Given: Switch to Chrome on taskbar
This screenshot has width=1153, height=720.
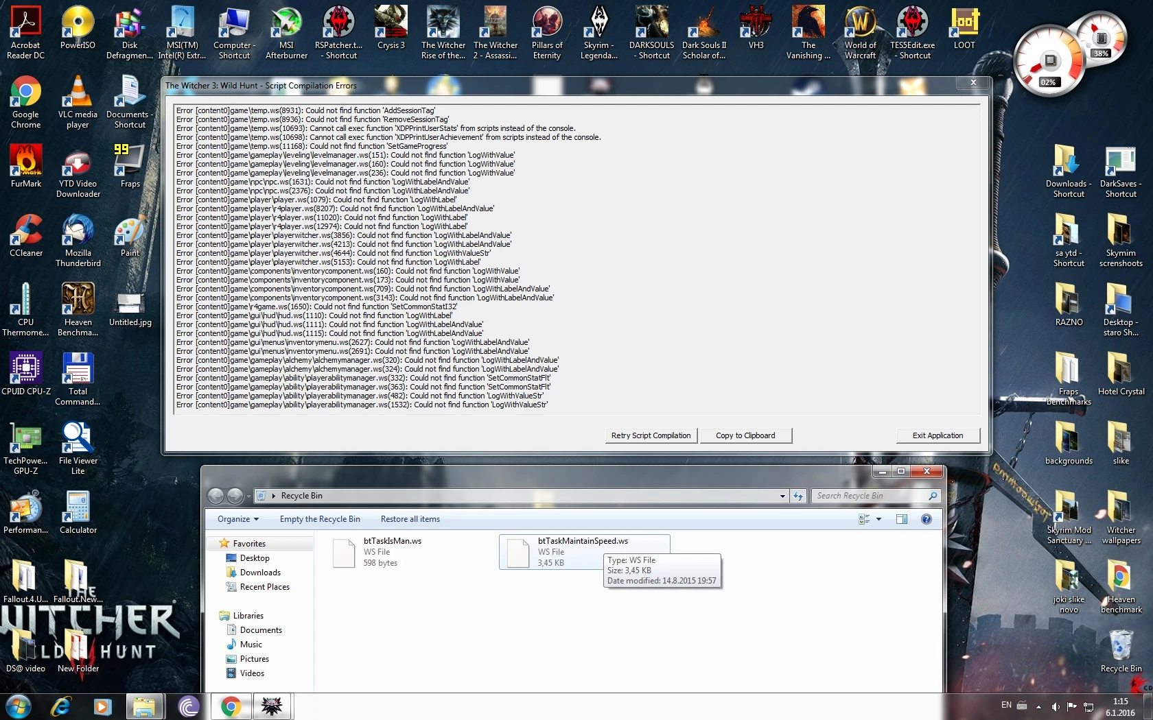Looking at the screenshot, I should (x=231, y=706).
